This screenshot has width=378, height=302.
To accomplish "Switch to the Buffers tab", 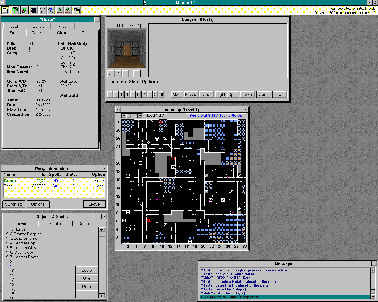I will [x=39, y=26].
